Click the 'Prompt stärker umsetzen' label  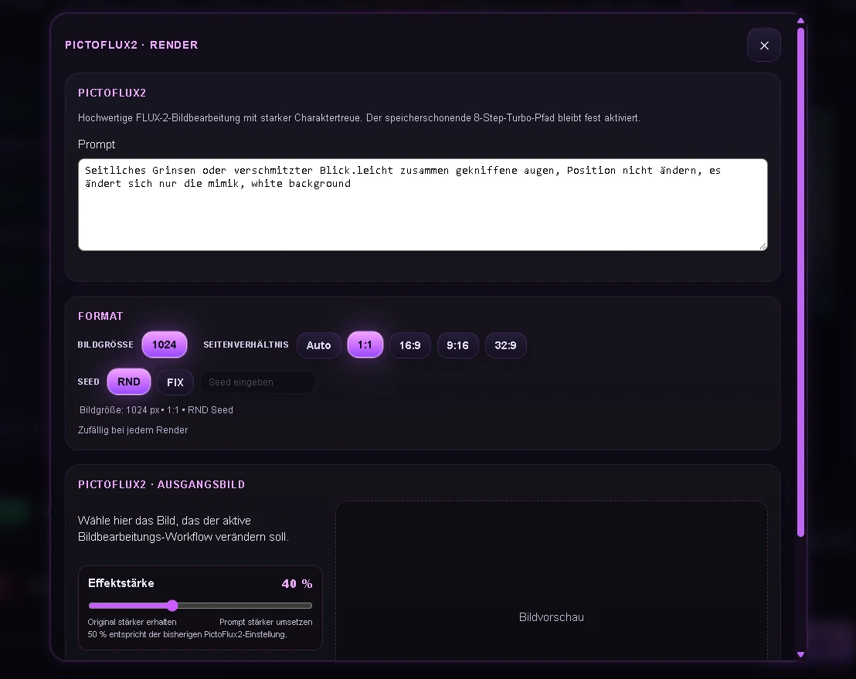tap(266, 623)
